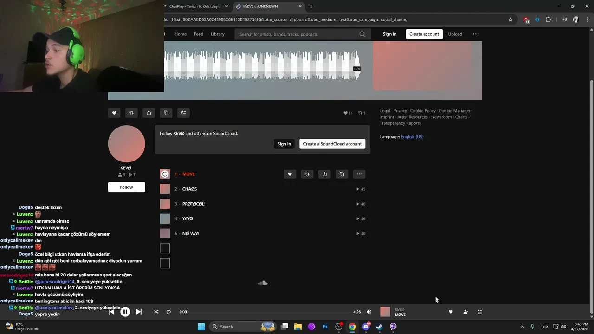This screenshot has width=594, height=334.
Task: Open the Chrome extensions puzzle icon
Action: [549, 19]
